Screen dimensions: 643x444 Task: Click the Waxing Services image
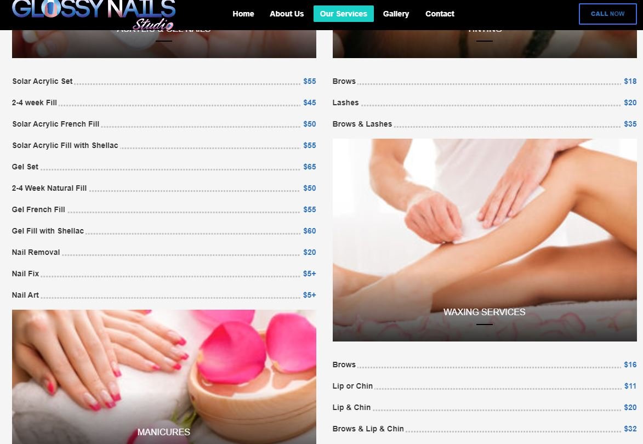[x=484, y=240]
